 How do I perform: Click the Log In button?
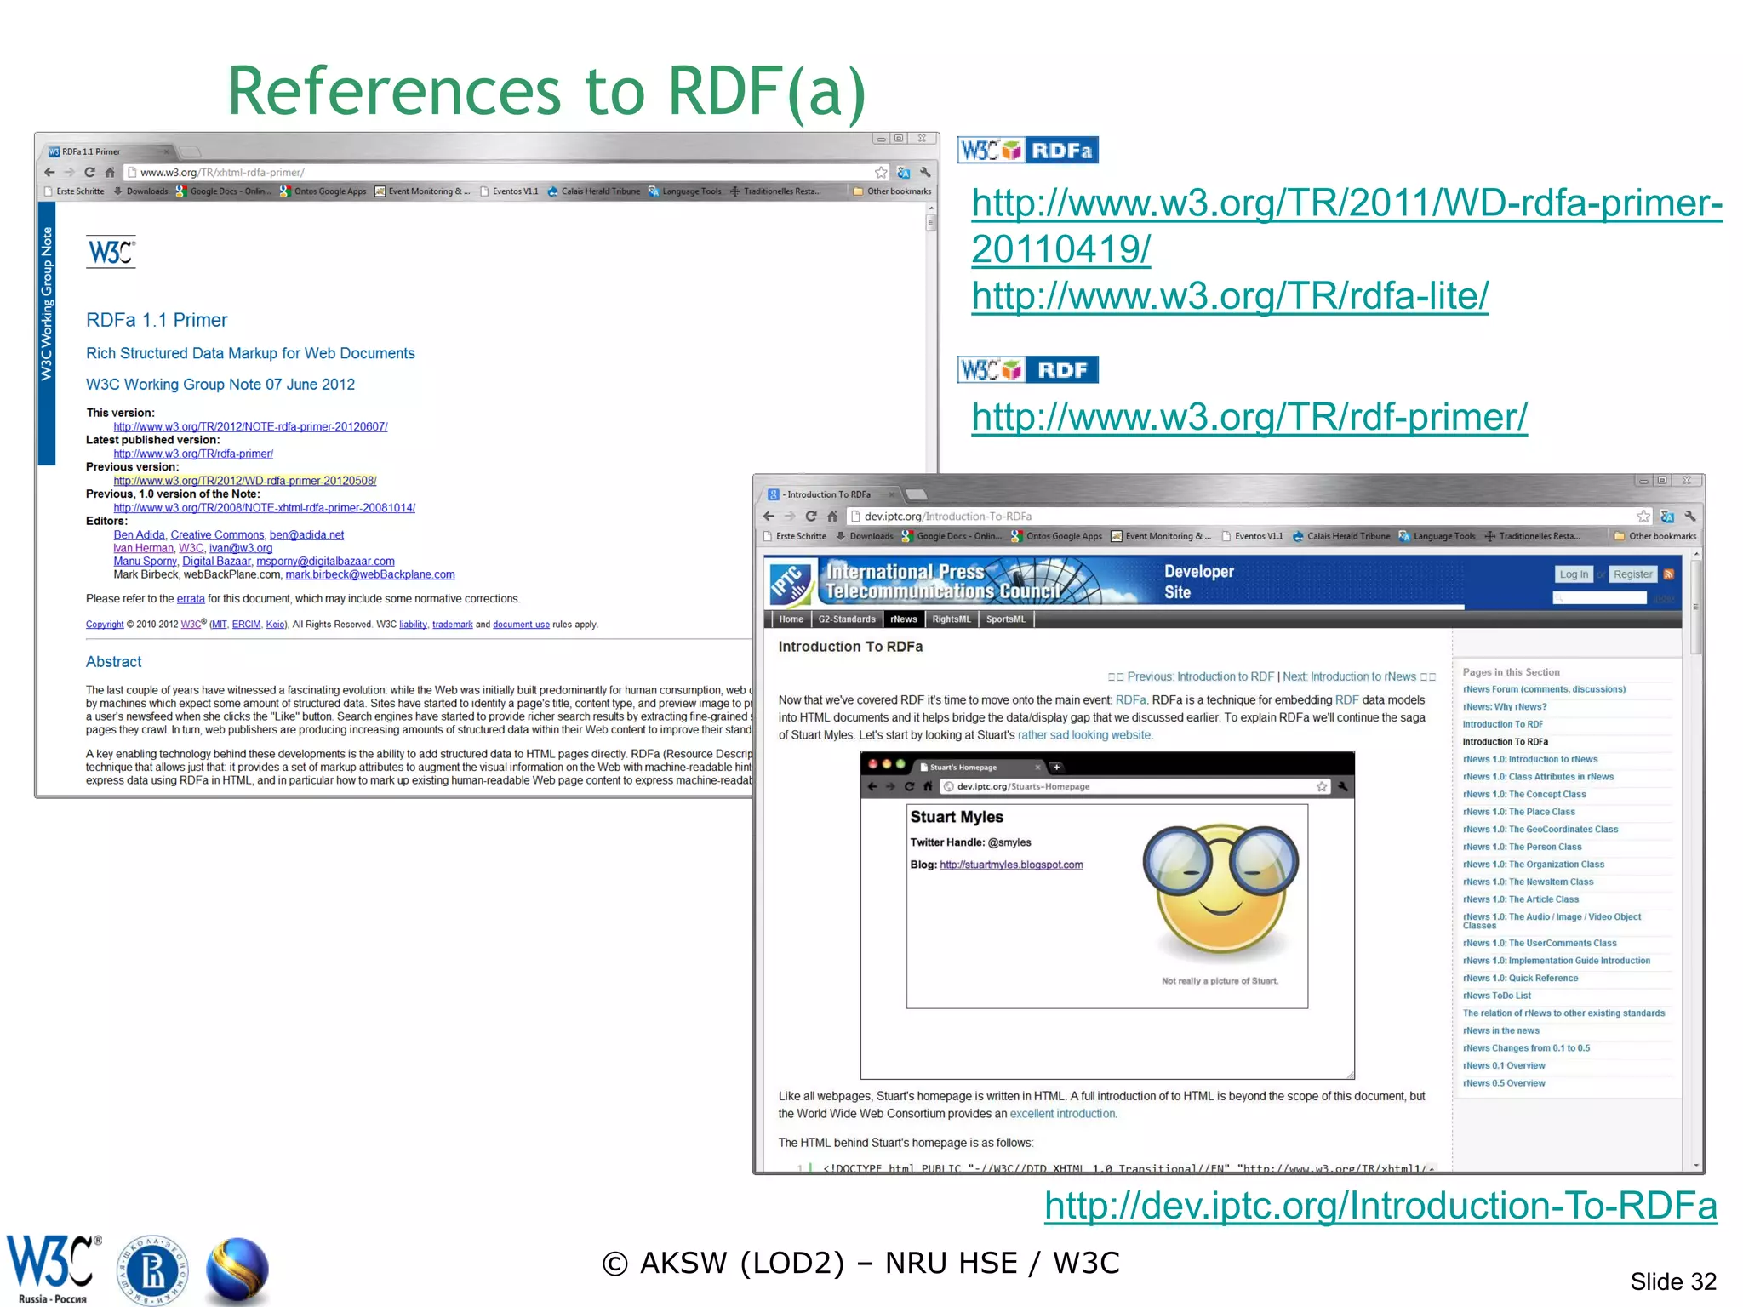[x=1573, y=574]
